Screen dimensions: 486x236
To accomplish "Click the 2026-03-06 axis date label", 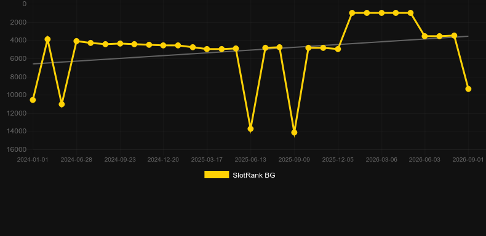I will (x=381, y=160).
